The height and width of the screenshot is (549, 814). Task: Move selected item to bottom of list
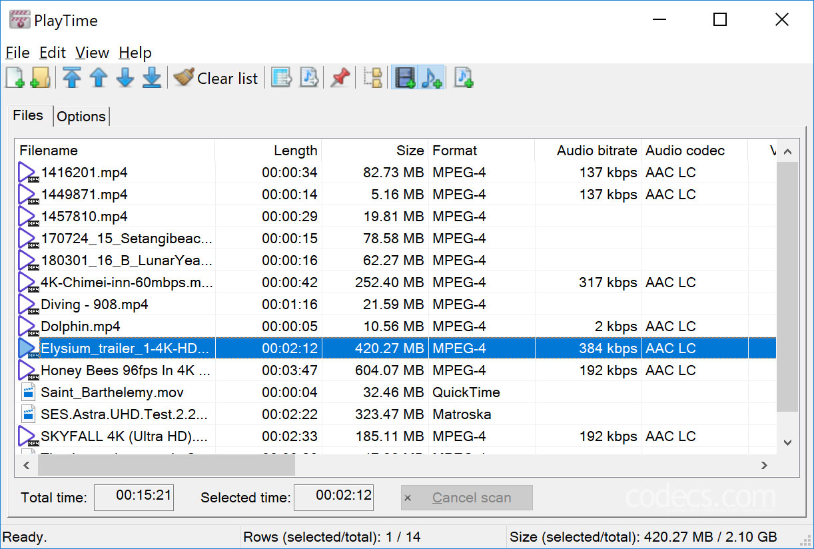pos(152,78)
